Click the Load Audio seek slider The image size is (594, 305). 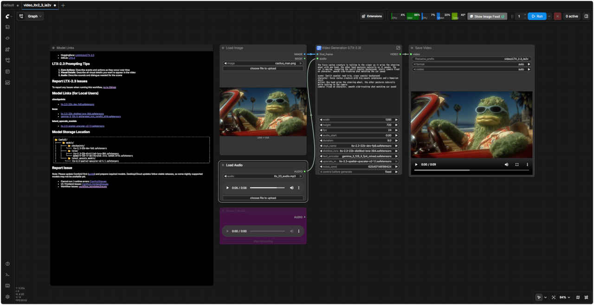click(267, 188)
